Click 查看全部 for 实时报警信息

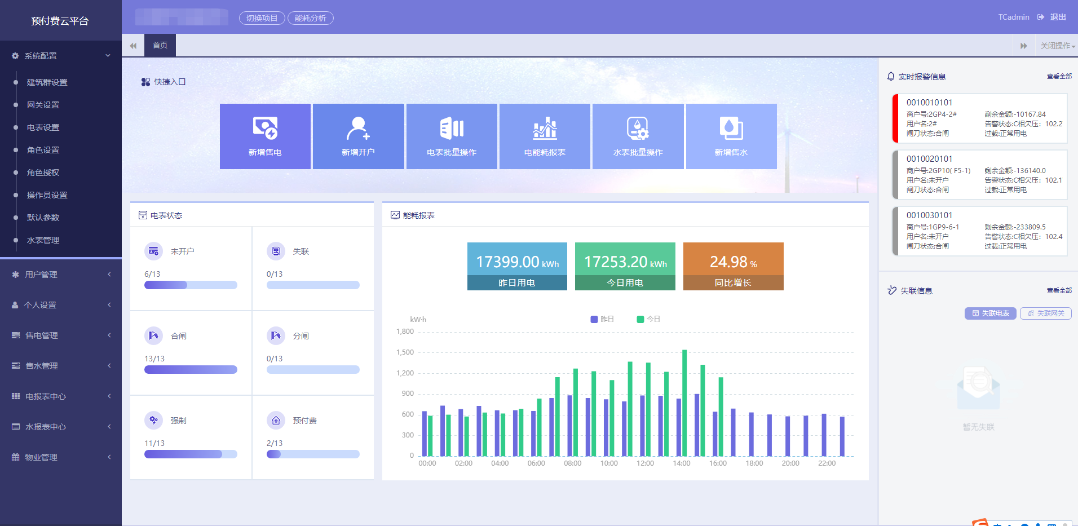pos(1059,77)
